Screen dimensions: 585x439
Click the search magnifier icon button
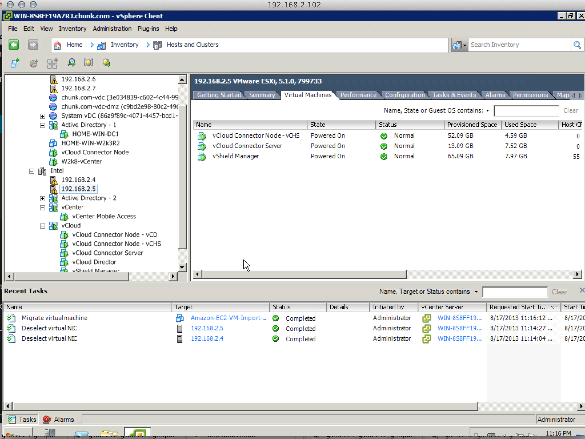(x=577, y=45)
